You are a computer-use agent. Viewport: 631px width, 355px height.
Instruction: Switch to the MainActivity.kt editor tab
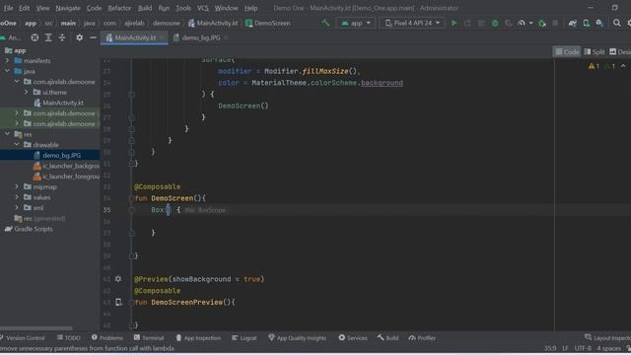134,37
